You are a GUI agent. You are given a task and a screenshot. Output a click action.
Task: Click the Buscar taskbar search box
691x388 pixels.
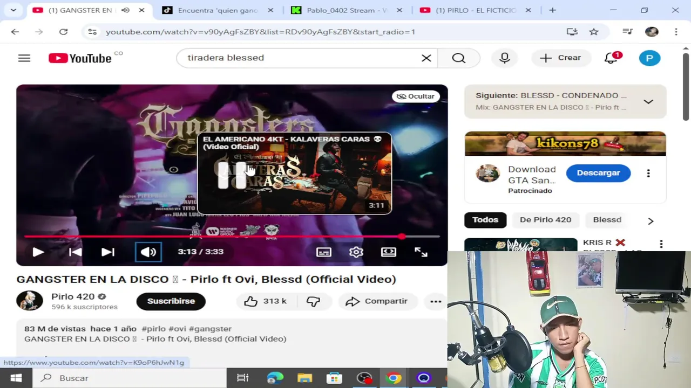click(x=130, y=378)
